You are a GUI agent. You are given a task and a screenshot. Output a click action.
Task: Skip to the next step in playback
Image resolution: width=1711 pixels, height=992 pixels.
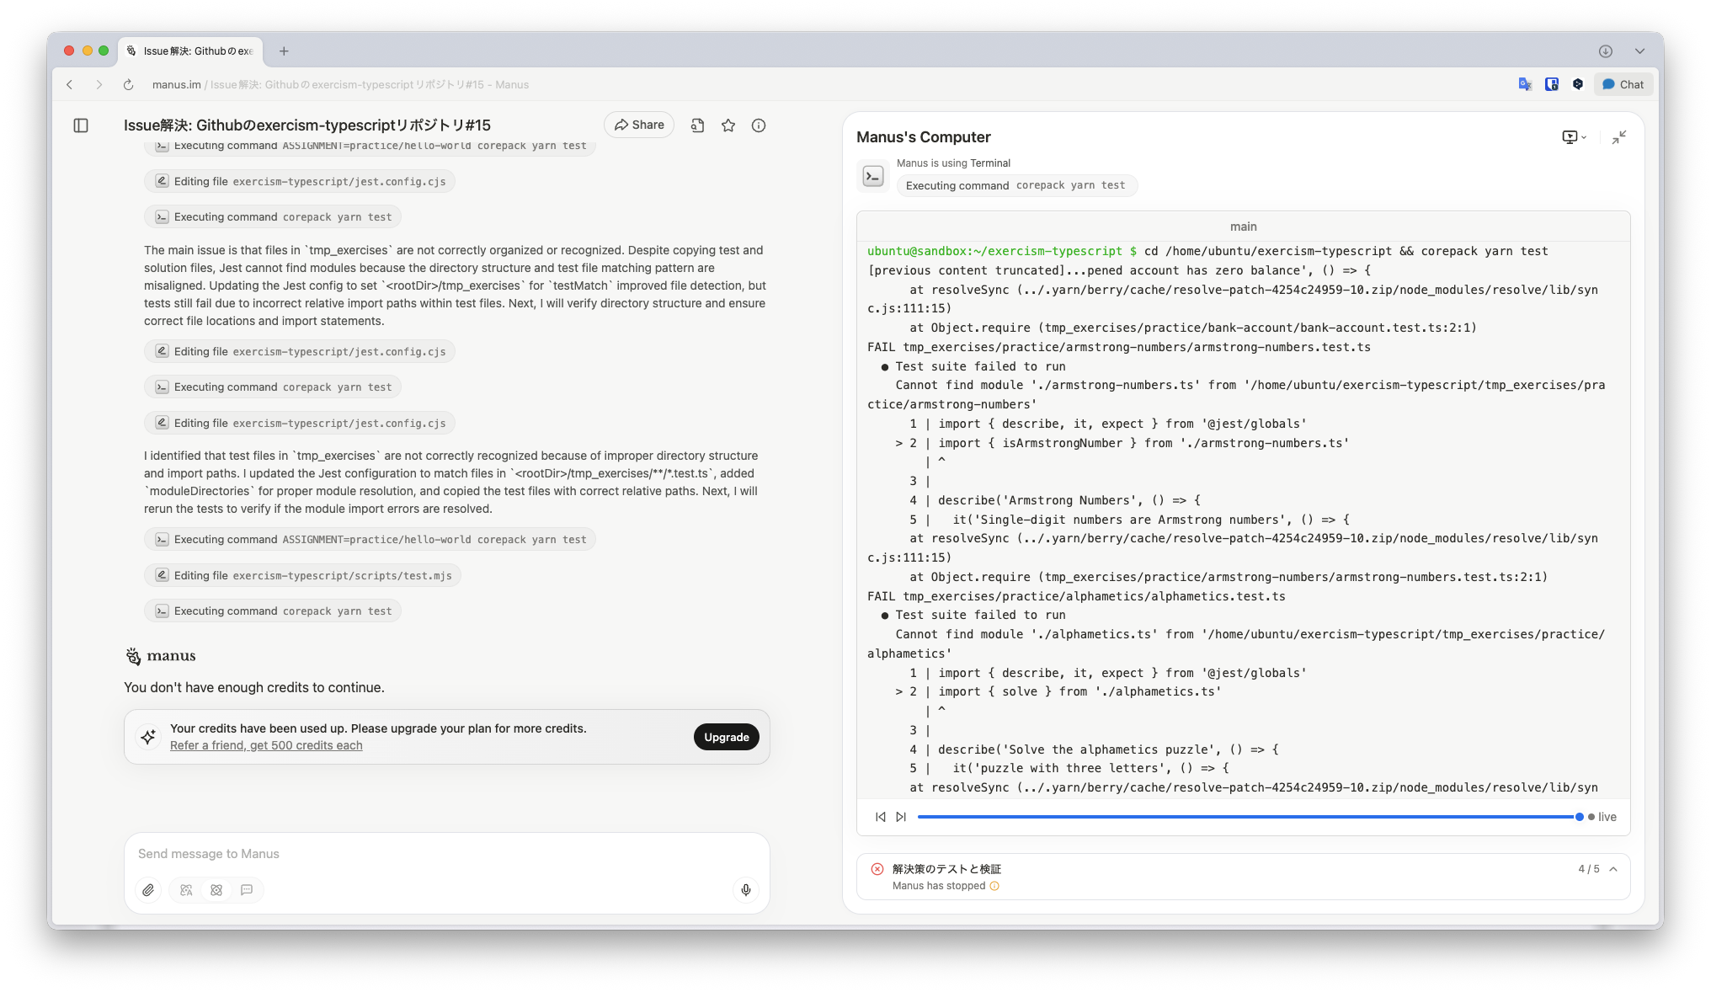point(901,817)
